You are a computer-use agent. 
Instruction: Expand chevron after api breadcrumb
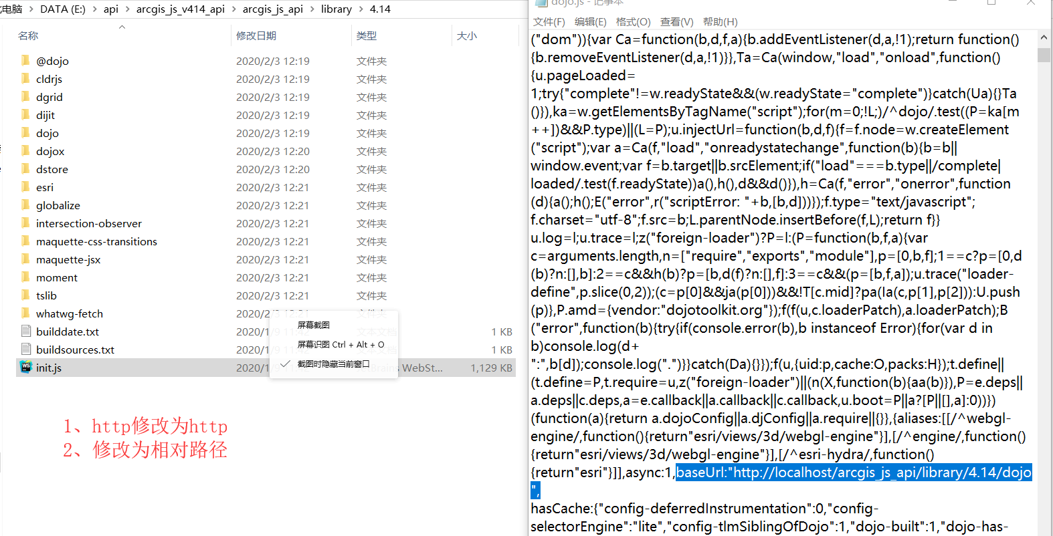[127, 9]
